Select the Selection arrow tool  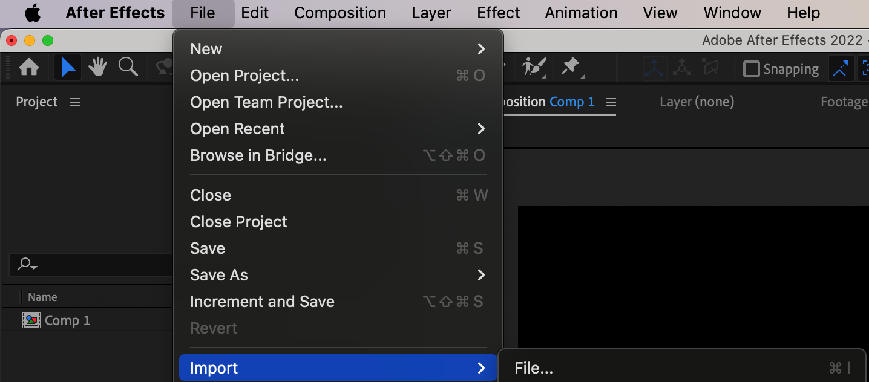click(x=68, y=68)
